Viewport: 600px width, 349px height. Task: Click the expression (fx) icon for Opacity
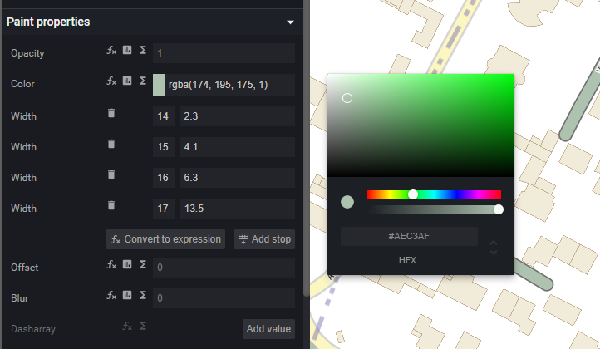[112, 51]
